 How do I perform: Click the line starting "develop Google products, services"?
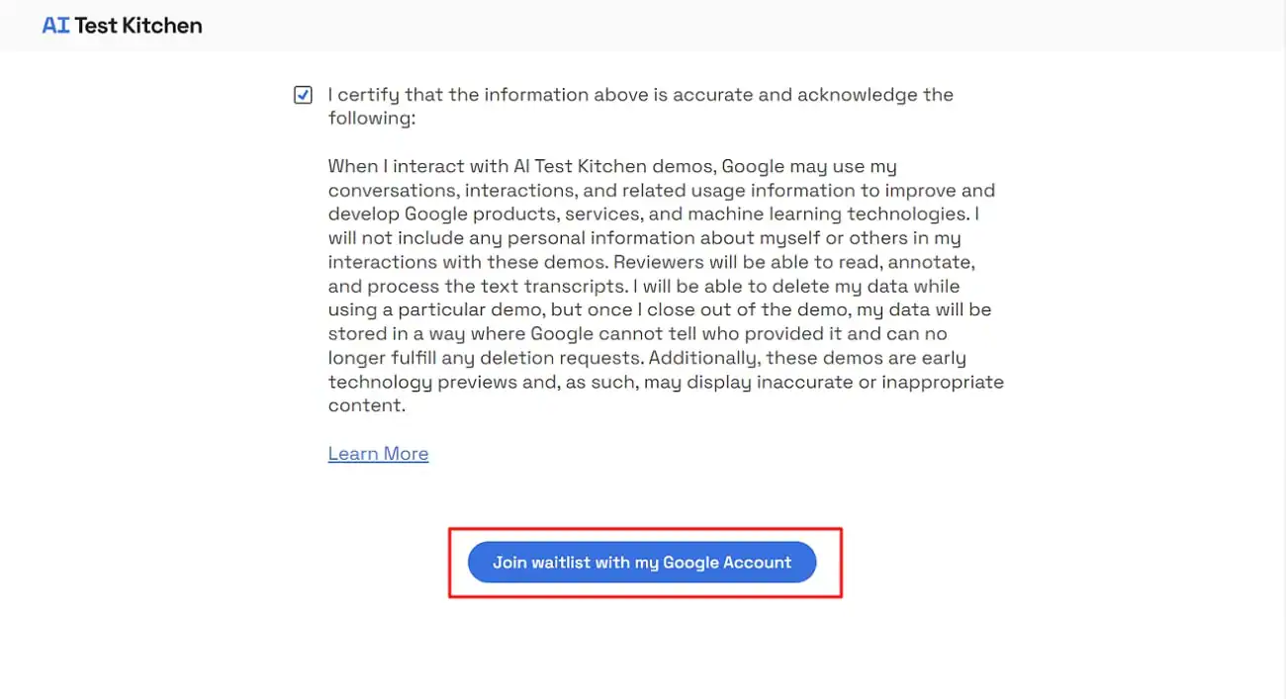coord(653,214)
